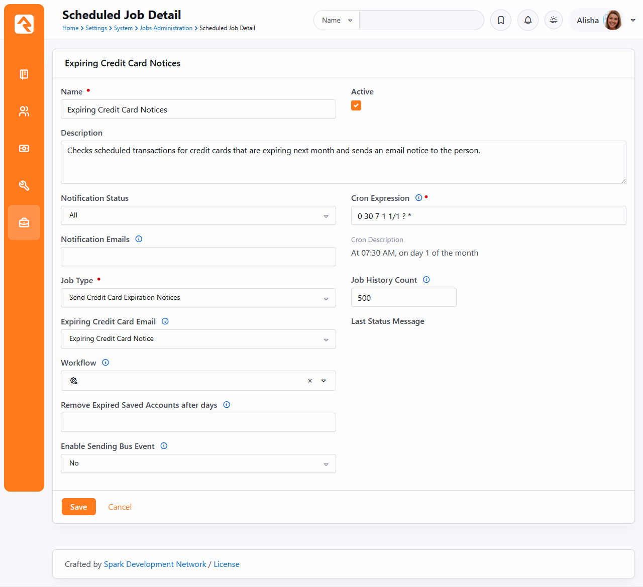Click the Rock logo in sidebar
This screenshot has width=643, height=587.
point(24,24)
